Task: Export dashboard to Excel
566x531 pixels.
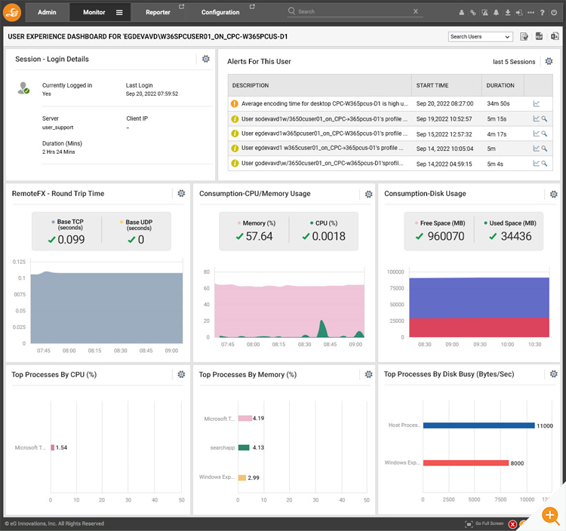Action: 555,36
